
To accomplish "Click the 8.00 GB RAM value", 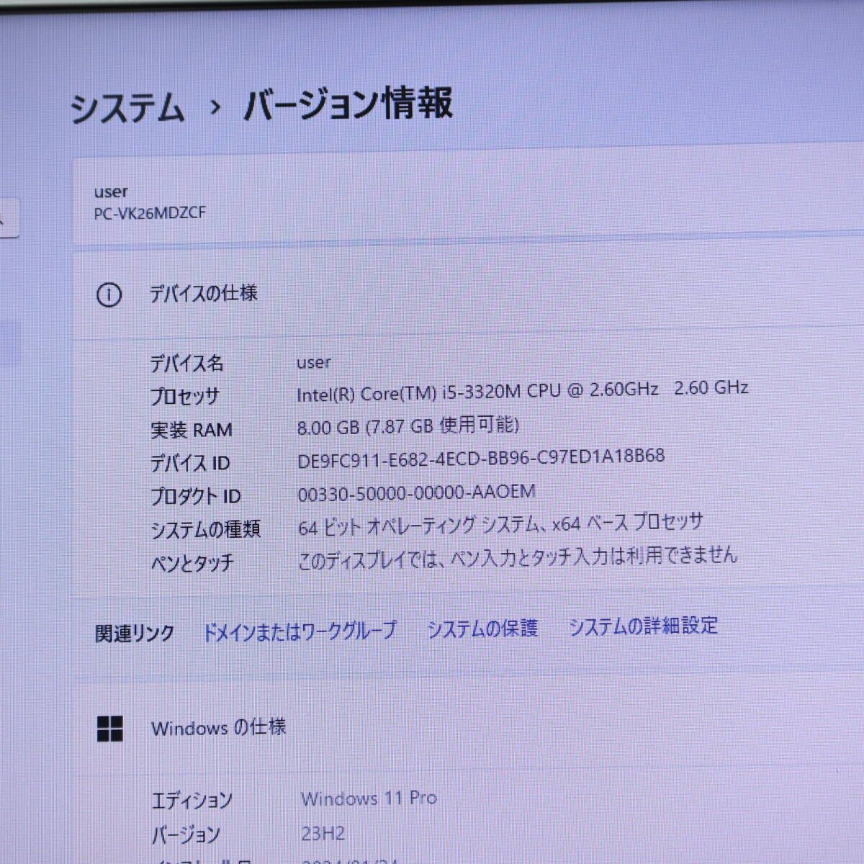I will [408, 426].
